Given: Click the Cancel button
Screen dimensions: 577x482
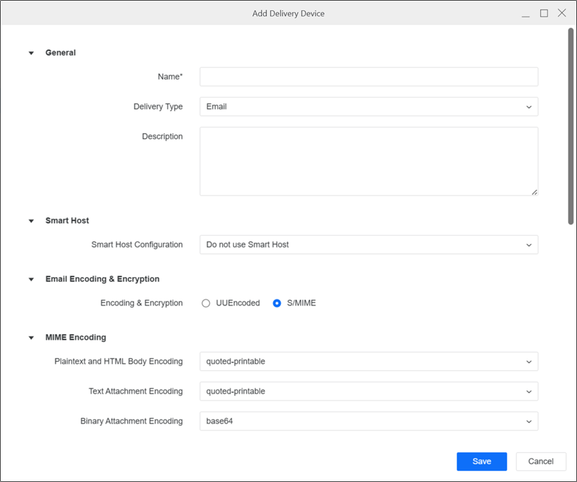Looking at the screenshot, I should (540, 462).
